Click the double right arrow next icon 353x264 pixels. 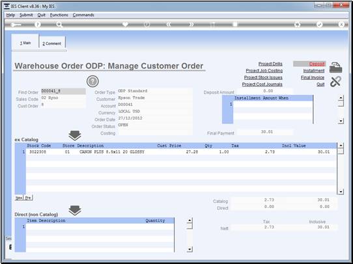pyautogui.click(x=191, y=25)
